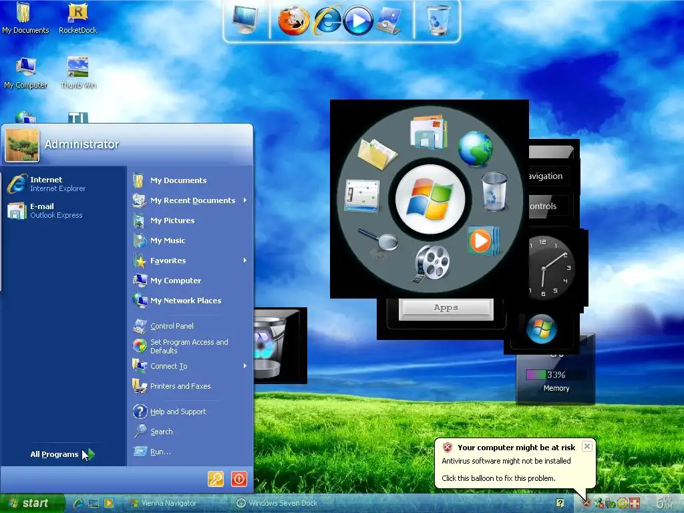This screenshot has height=513, width=684.
Task: Open My Network Places in Start menu
Action: point(190,301)
